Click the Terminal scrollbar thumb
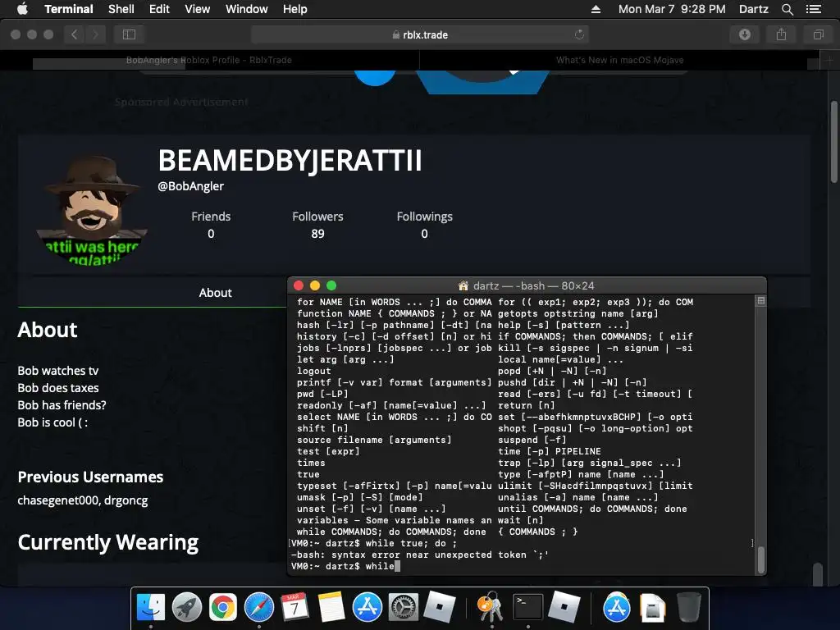Image resolution: width=840 pixels, height=630 pixels. tap(760, 559)
